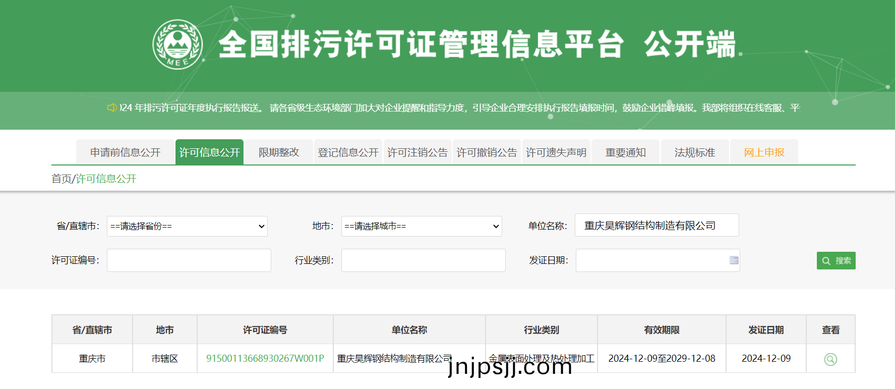Click the announcement speaker icon

point(111,107)
